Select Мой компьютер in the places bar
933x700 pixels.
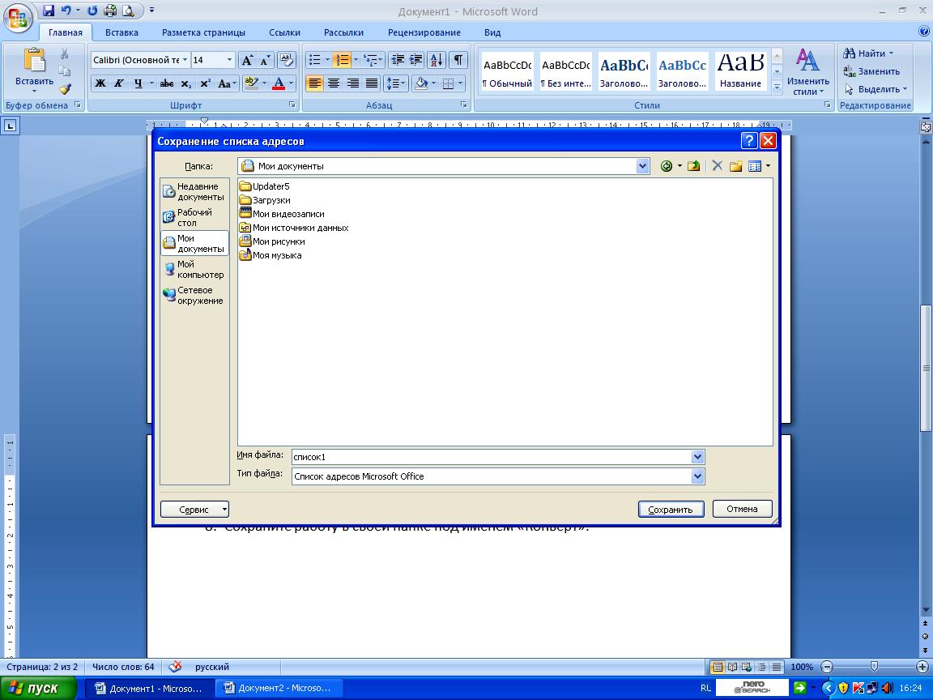[194, 270]
